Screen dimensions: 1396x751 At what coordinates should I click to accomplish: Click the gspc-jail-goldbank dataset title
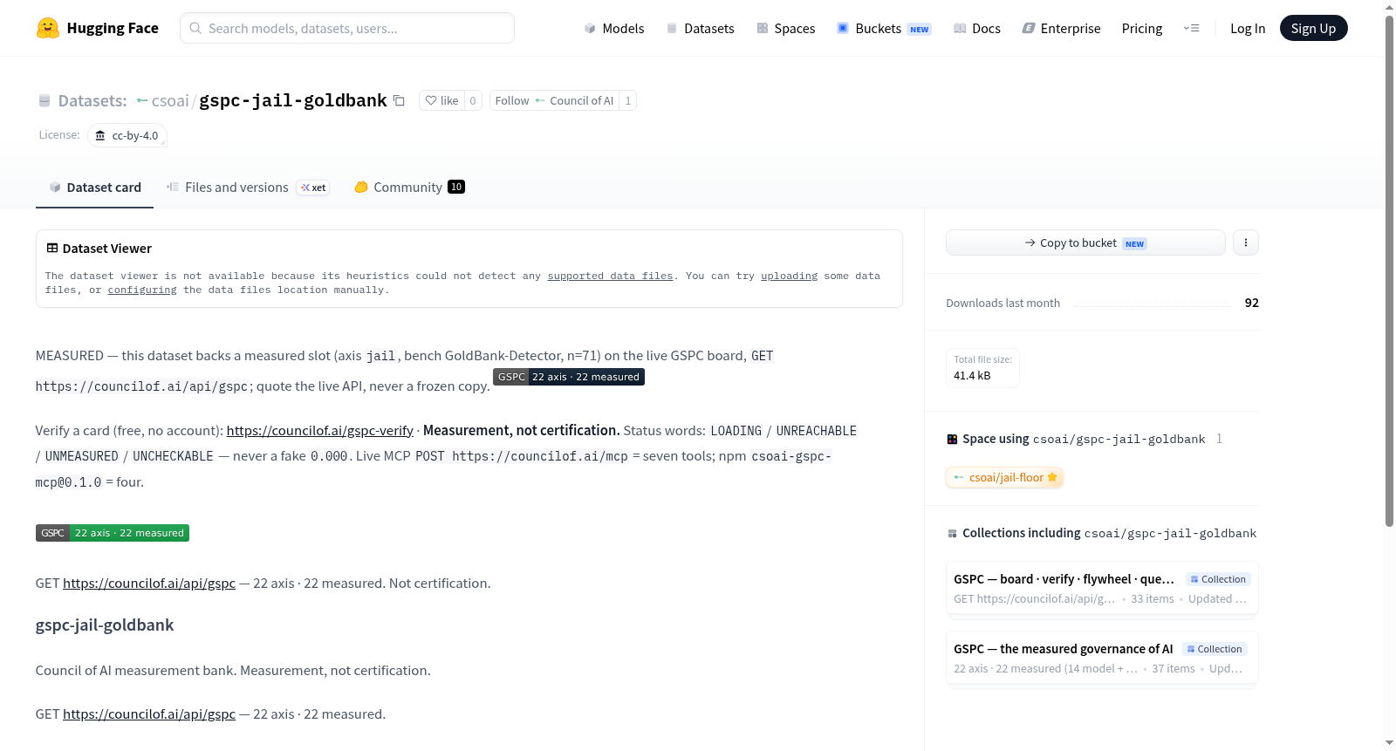point(293,100)
